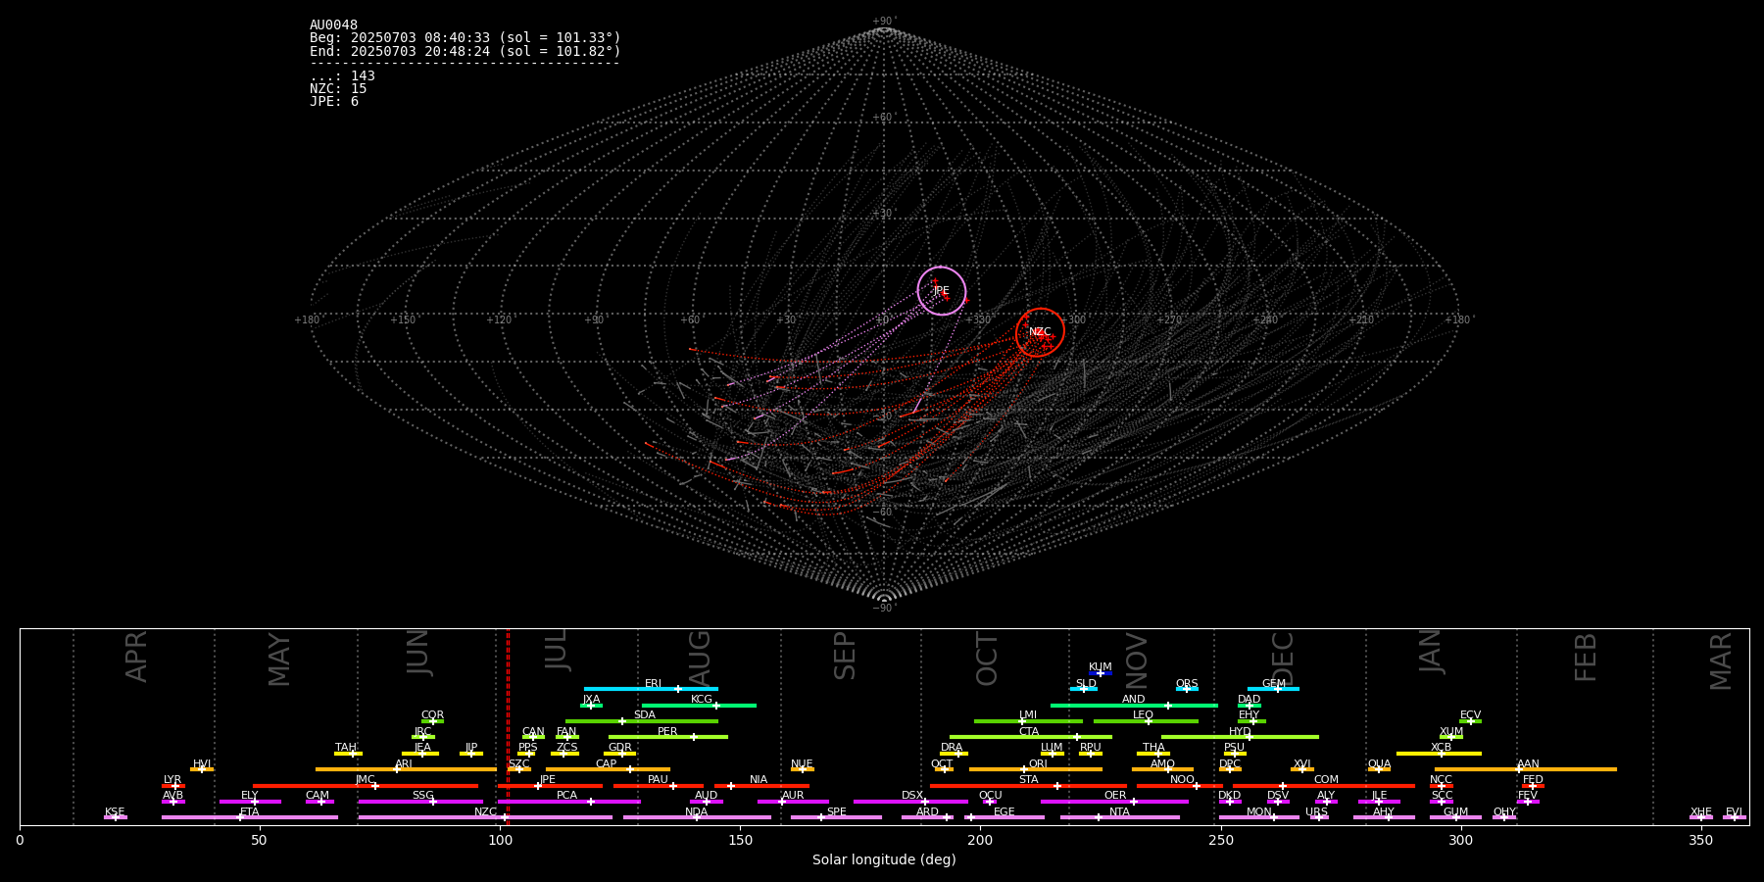Click the PCA shower bar in timeline
The height and width of the screenshot is (882, 1764).
[x=568, y=802]
